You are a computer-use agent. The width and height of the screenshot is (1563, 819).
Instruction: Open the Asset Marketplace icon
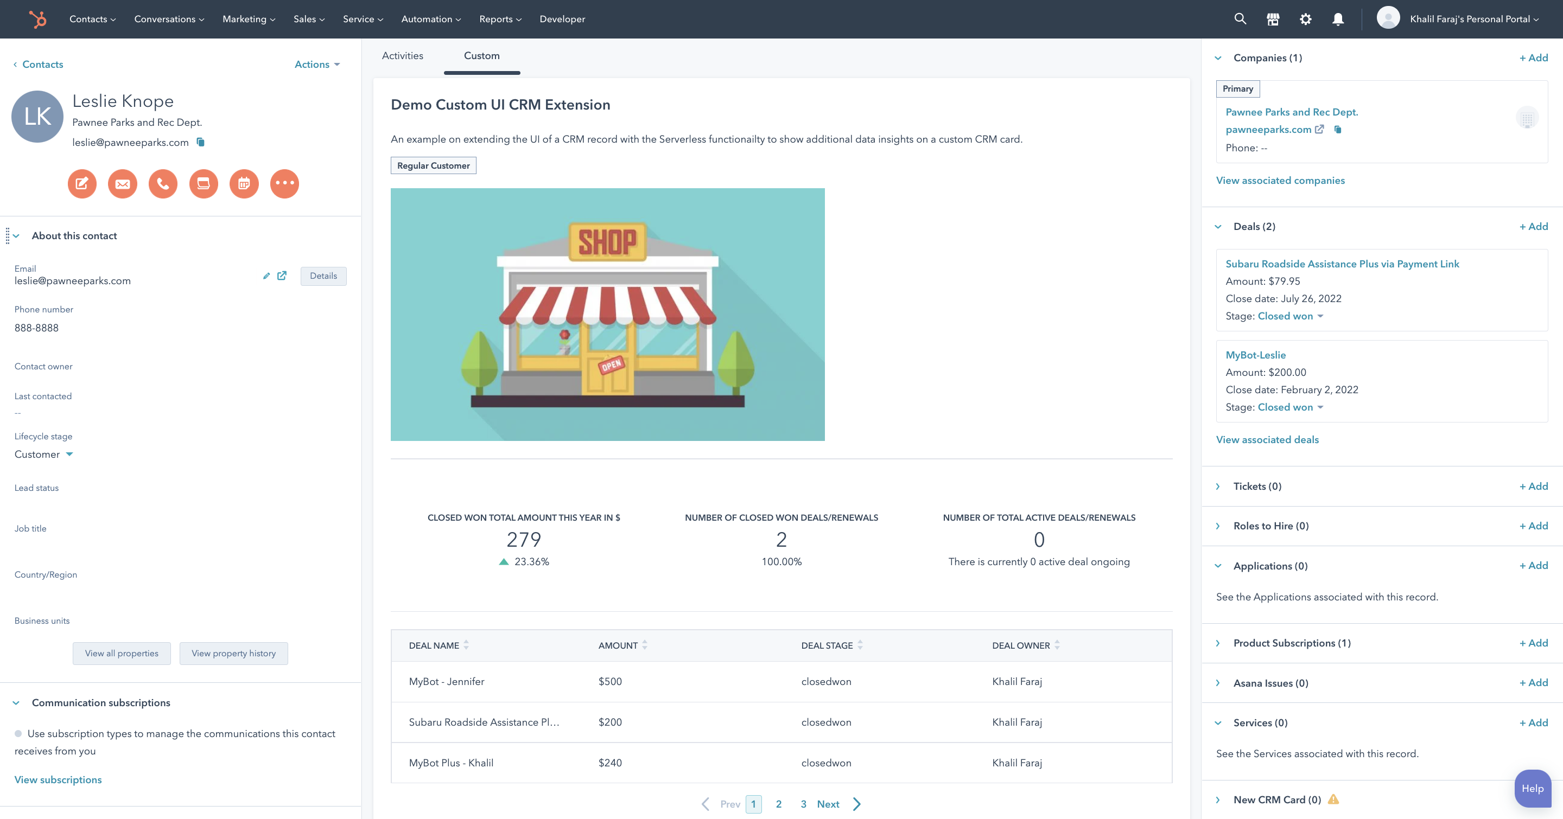[1272, 19]
